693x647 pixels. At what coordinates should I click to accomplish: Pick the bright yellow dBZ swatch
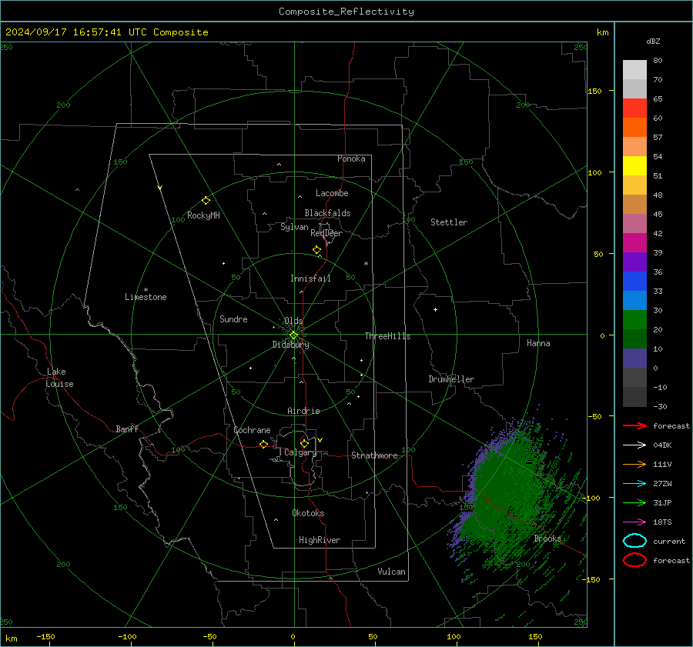point(634,166)
